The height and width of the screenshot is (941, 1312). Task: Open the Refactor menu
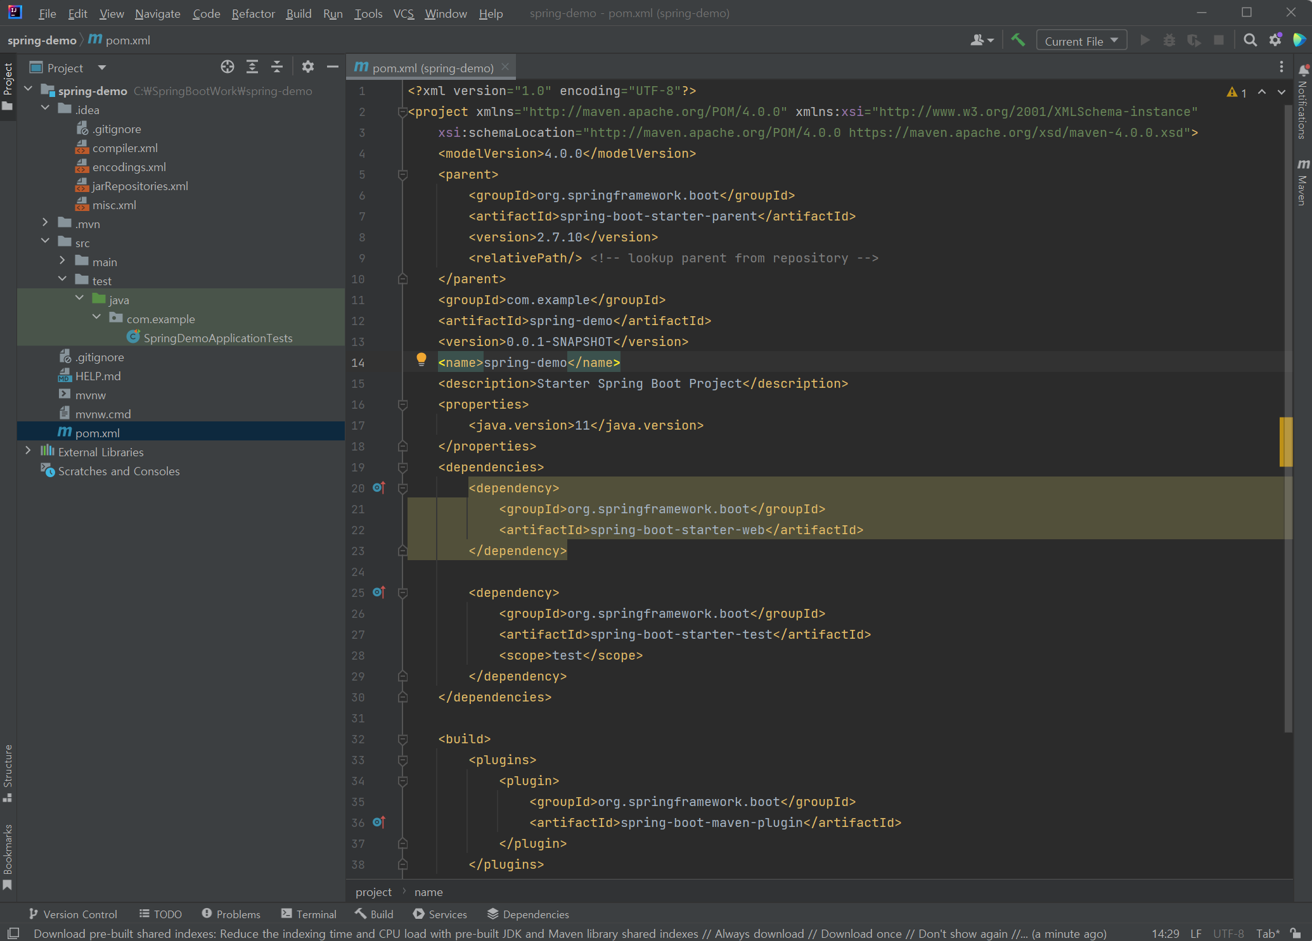click(253, 13)
